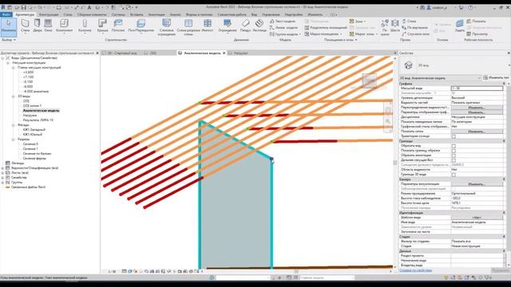Click the ViewCube in the 3D view
This screenshot has width=511, height=287.
tap(370, 81)
